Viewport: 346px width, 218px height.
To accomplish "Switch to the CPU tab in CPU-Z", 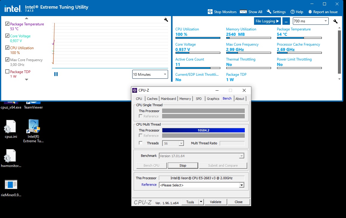I will pyautogui.click(x=139, y=99).
